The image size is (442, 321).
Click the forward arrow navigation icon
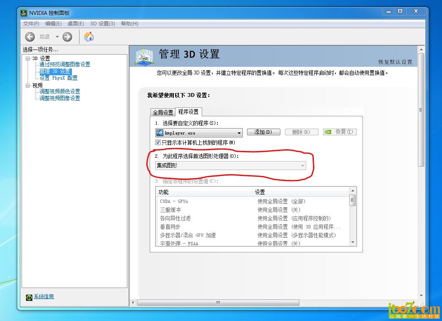coord(67,37)
